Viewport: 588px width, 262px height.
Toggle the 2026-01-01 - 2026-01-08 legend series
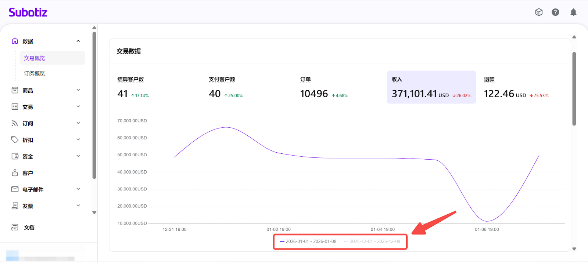click(308, 241)
